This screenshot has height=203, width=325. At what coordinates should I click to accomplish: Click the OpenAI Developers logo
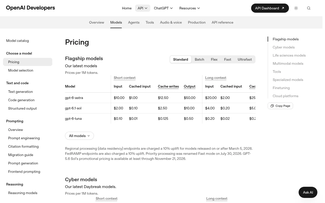[x=30, y=8]
